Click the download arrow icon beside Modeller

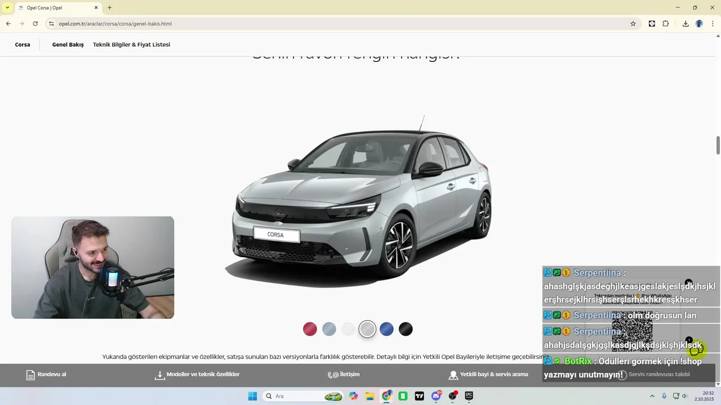tap(159, 375)
